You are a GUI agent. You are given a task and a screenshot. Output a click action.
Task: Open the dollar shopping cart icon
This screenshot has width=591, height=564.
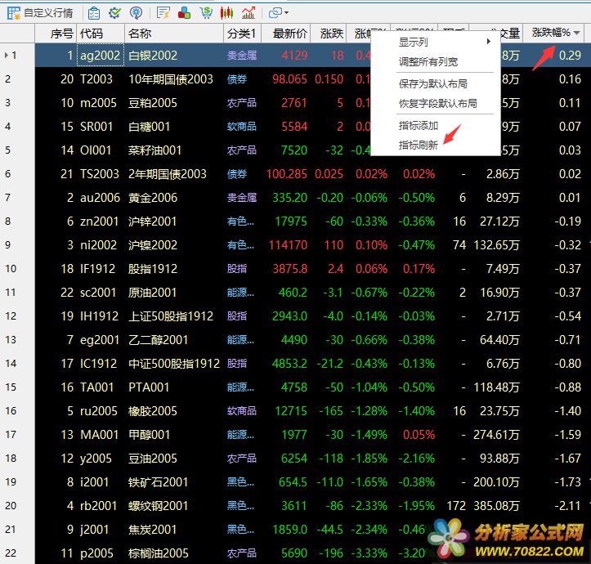click(206, 13)
